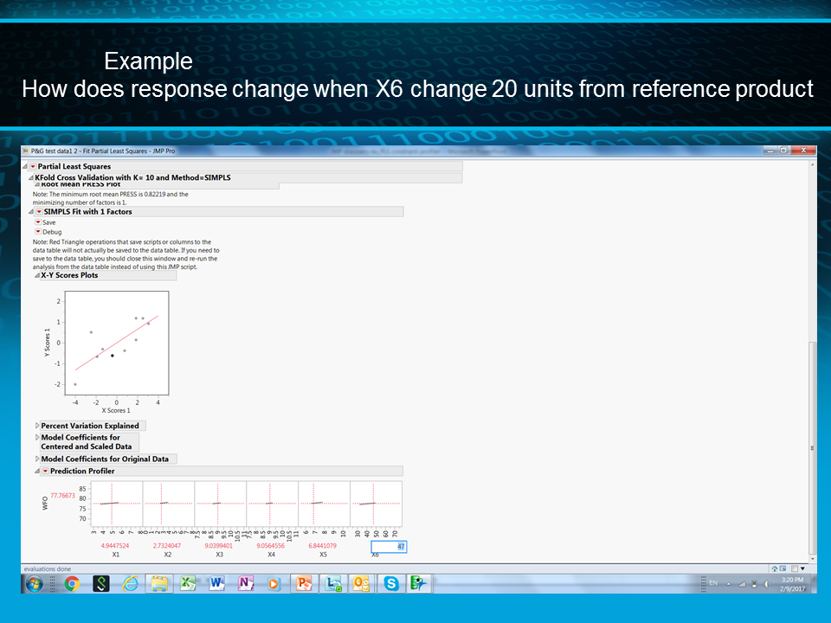Image resolution: width=831 pixels, height=623 pixels.
Task: Open Skype from the taskbar
Action: pos(391,583)
